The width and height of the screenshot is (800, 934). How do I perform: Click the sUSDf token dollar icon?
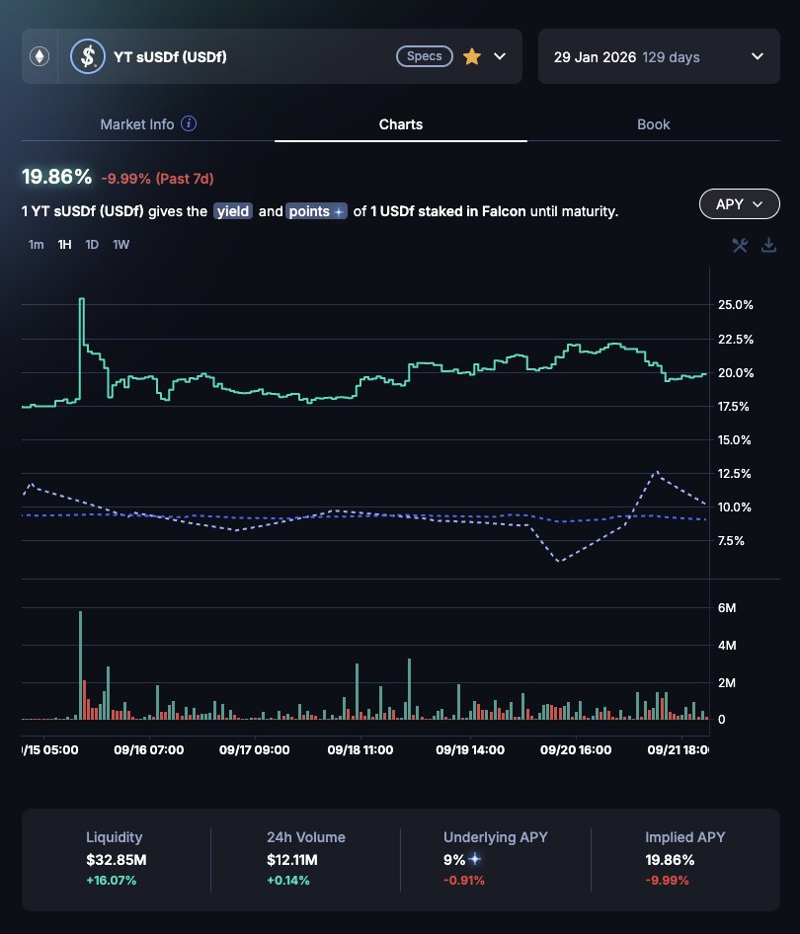(x=88, y=56)
